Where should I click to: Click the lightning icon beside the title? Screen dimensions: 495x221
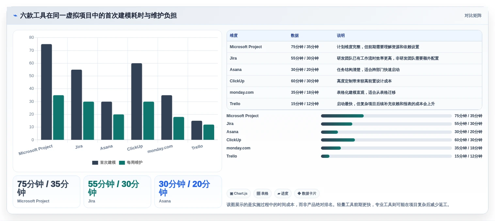point(15,16)
